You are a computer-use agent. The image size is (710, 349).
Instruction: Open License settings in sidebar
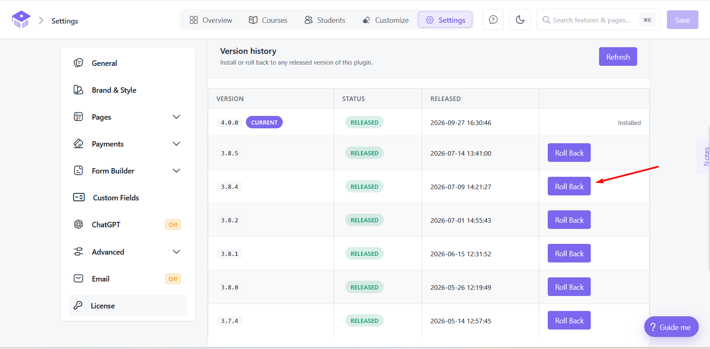(128, 306)
